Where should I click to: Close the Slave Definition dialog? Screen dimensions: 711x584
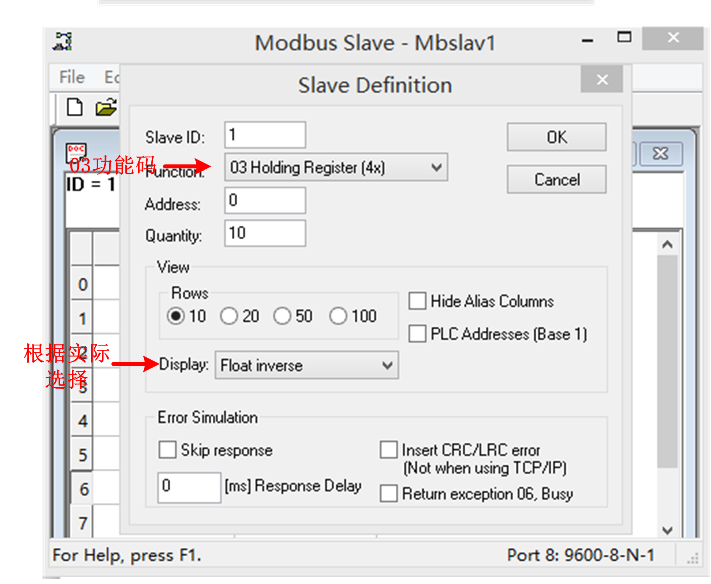(x=602, y=80)
